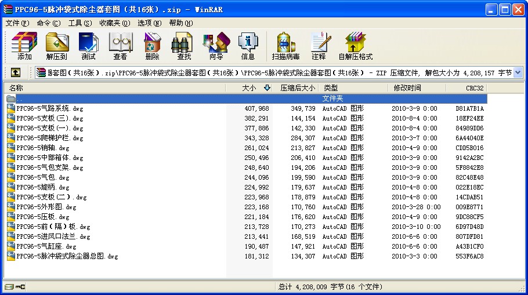Click file icon of PPC96-5外形图.dwg
Viewport: 528px width, 295px height.
coord(11,207)
